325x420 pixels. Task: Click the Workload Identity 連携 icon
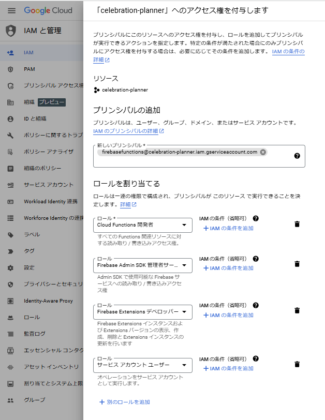point(10,202)
